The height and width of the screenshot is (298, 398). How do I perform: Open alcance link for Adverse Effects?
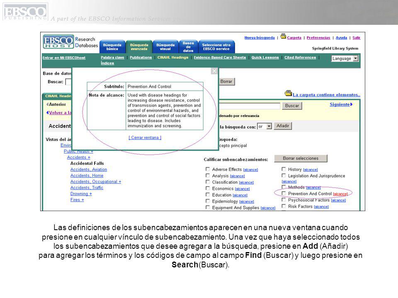click(x=250, y=170)
